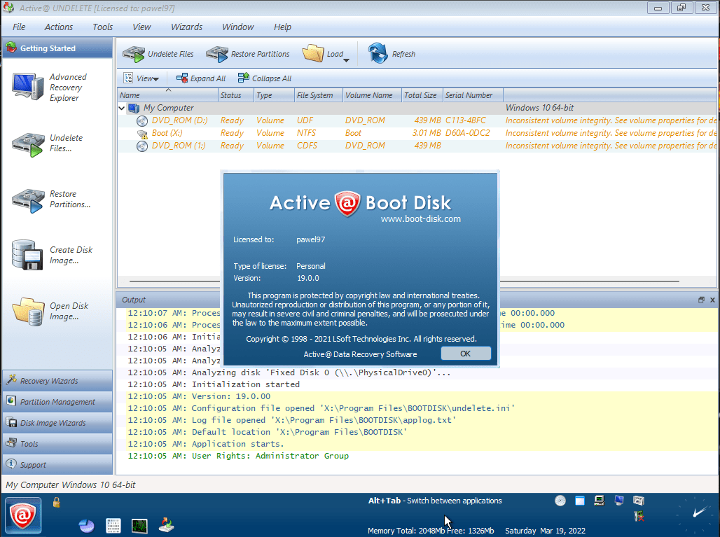Click the computer terminal tray icon
Image resolution: width=720 pixels, height=537 pixels.
pyautogui.click(x=600, y=501)
